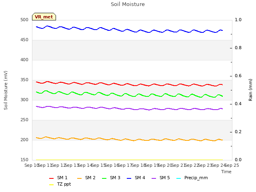Toggle SM 3 series in the legend
Screen dimensions: 256x192
[x=111, y=178]
